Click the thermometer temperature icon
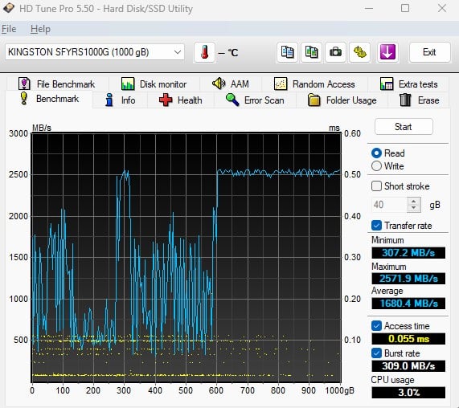459x408 pixels. pos(204,52)
